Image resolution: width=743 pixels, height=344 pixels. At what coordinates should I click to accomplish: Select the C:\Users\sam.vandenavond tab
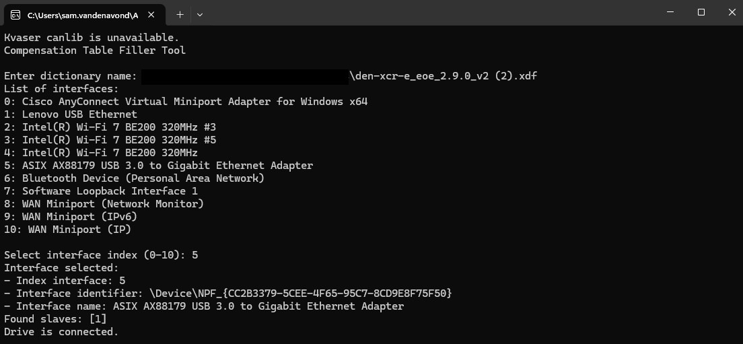pyautogui.click(x=82, y=14)
